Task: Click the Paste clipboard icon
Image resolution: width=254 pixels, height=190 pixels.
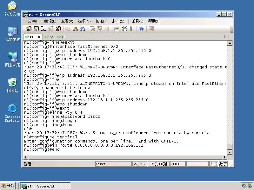Action: 75,29
